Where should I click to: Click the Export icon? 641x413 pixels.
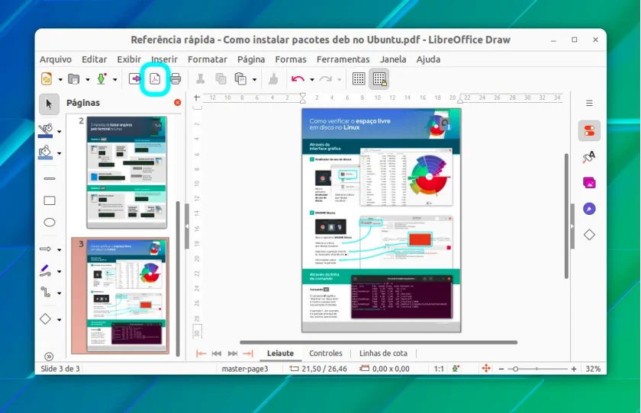(134, 78)
